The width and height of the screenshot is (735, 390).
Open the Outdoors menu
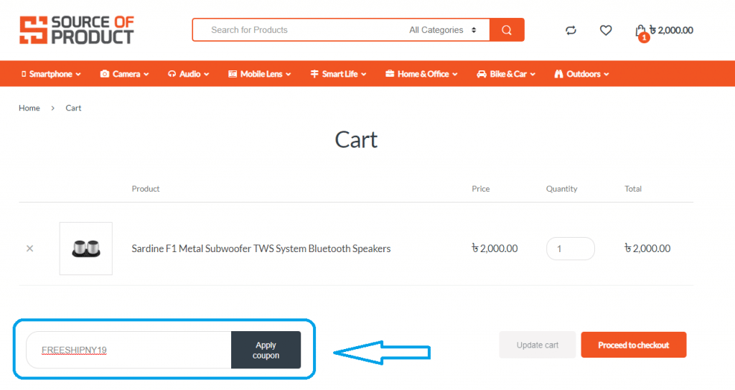tap(581, 74)
